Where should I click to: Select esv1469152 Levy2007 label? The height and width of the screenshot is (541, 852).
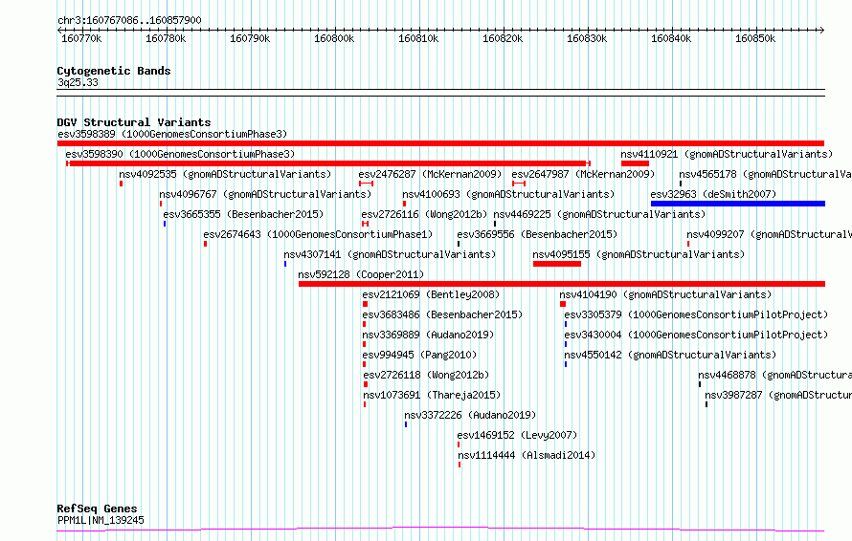coord(517,435)
